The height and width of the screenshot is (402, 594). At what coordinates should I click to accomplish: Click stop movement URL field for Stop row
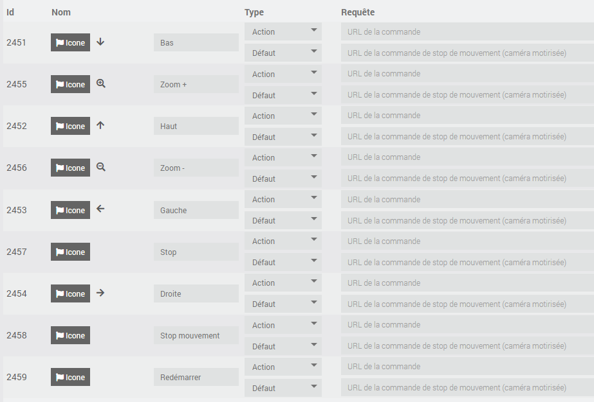(x=467, y=263)
